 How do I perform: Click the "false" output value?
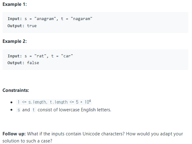click(33, 63)
